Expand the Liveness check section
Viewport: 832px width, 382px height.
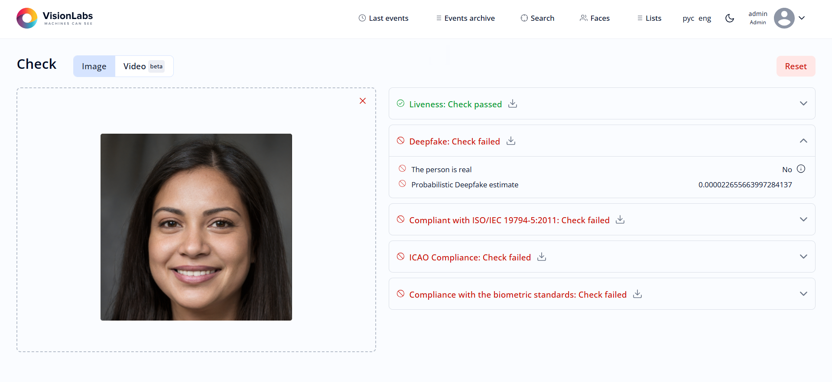click(x=803, y=104)
